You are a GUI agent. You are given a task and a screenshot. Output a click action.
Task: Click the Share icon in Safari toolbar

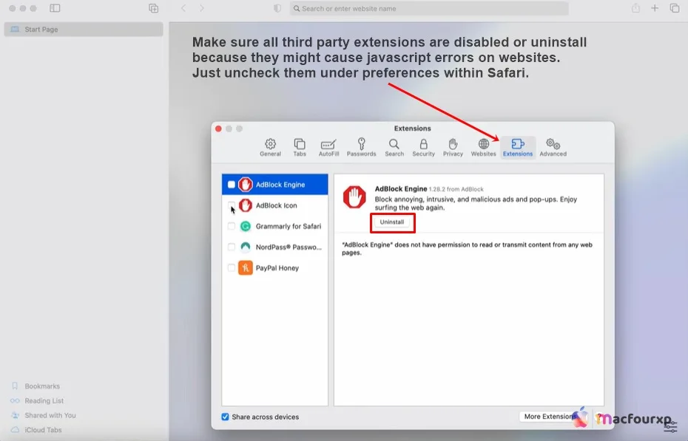coord(635,8)
